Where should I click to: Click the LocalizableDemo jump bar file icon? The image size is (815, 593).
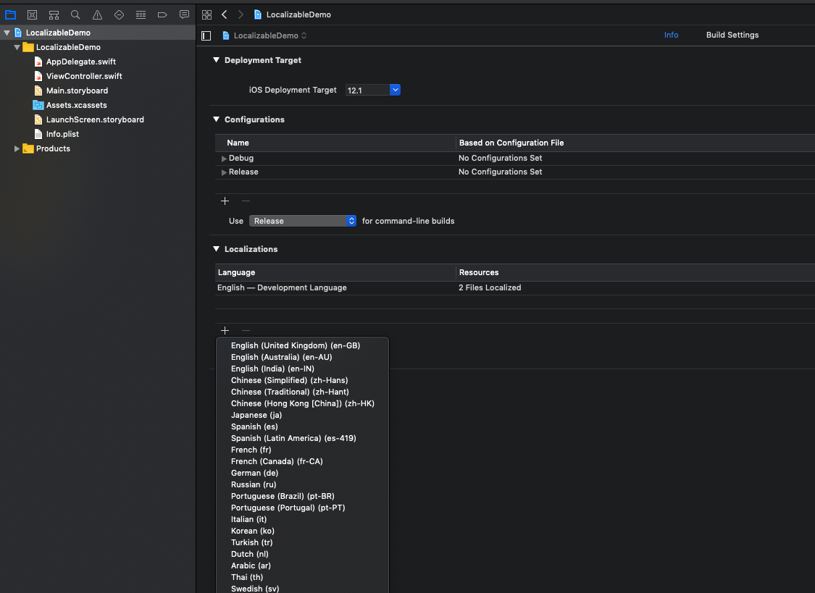257,14
